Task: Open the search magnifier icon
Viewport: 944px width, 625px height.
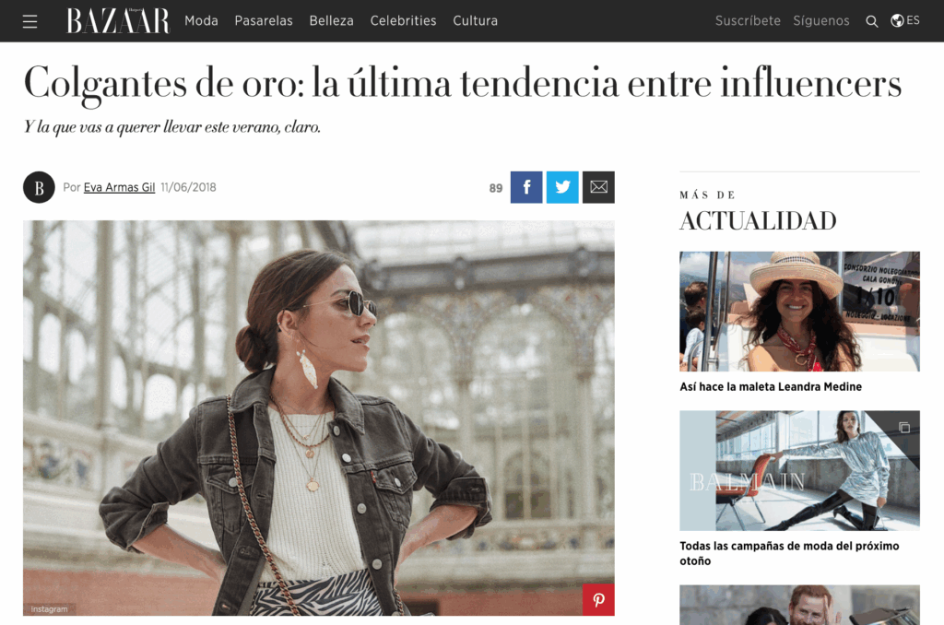Action: pos(871,22)
